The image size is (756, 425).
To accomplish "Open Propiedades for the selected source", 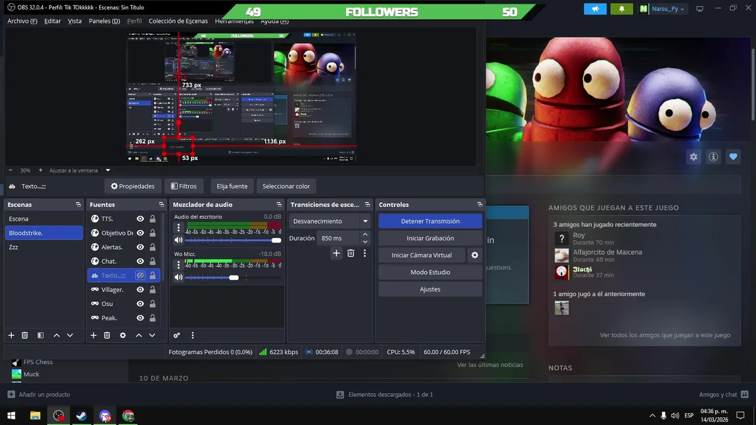I will pyautogui.click(x=133, y=186).
